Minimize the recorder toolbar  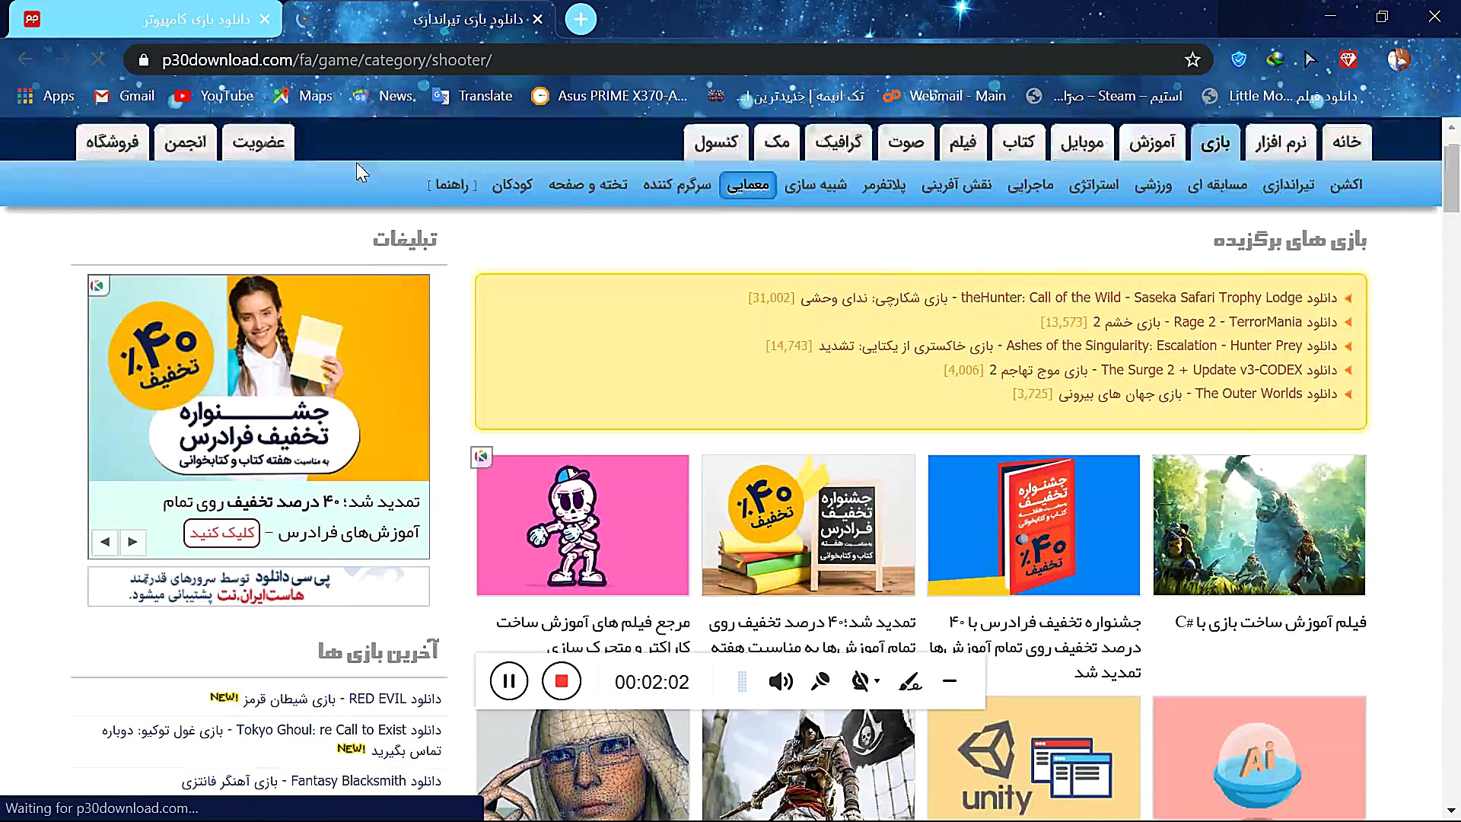coord(950,682)
